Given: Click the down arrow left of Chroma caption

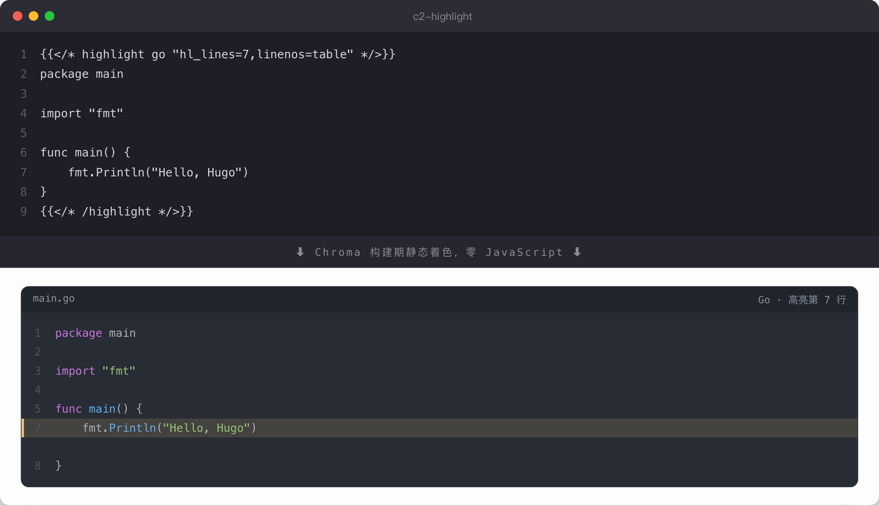Looking at the screenshot, I should tap(300, 252).
